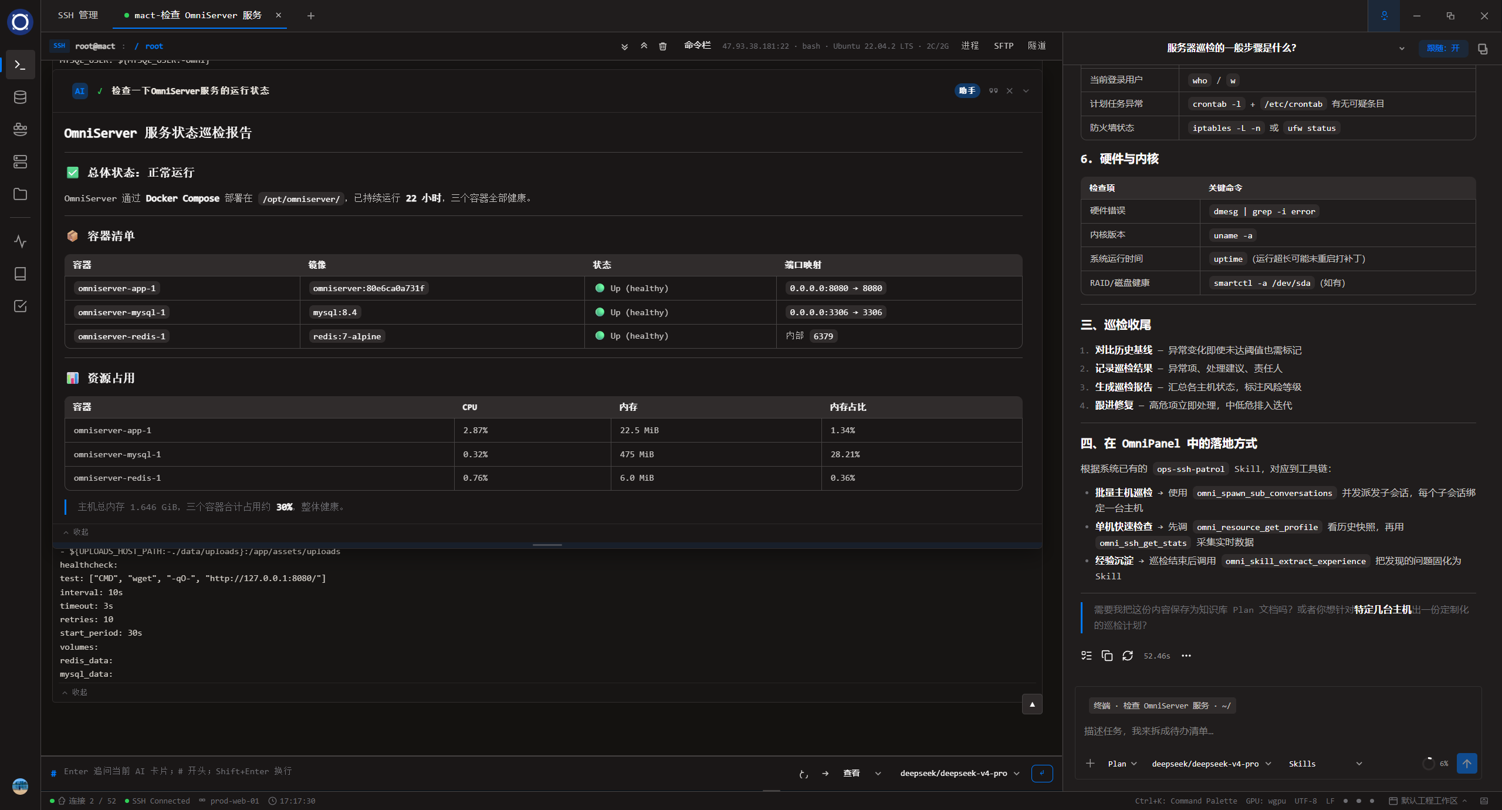1502x810 pixels.
Task: Open the task checklist sidebar icon
Action: (20, 306)
